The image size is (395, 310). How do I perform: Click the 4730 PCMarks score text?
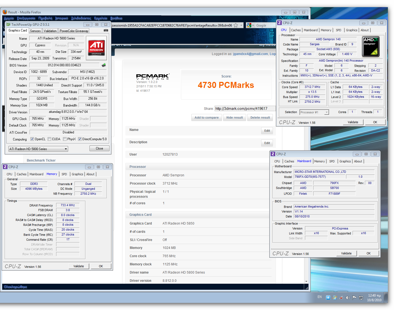tap(226, 85)
